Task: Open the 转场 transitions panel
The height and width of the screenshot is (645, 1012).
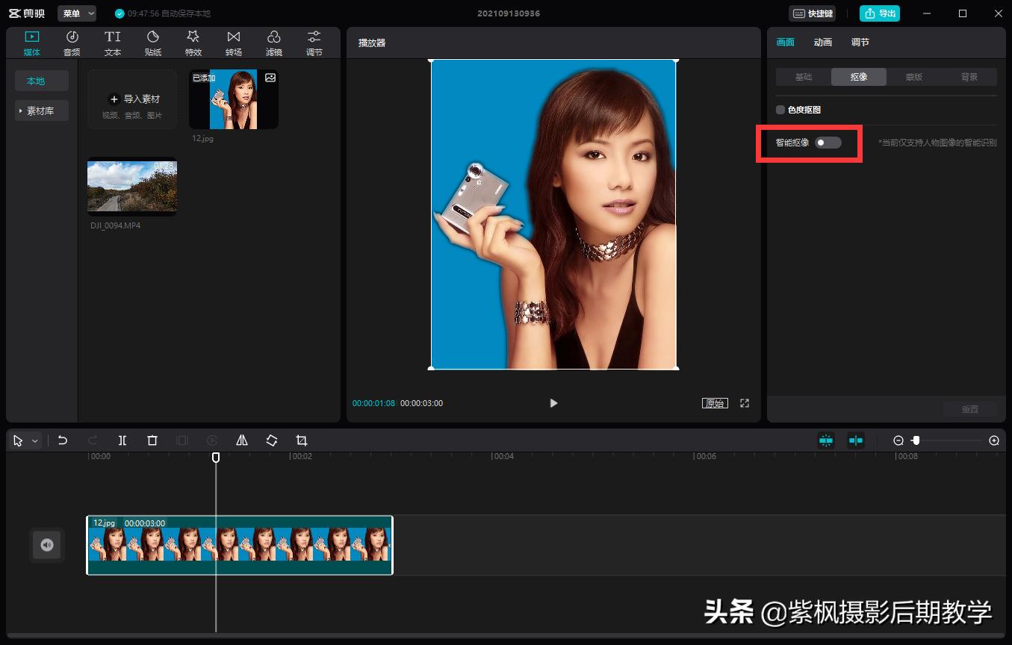Action: tap(234, 43)
